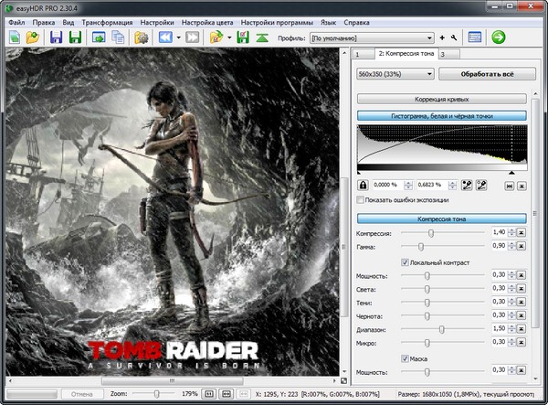Enable the Показать ошибки экспозиции checkbox
This screenshot has height=405, width=548.
(x=361, y=200)
